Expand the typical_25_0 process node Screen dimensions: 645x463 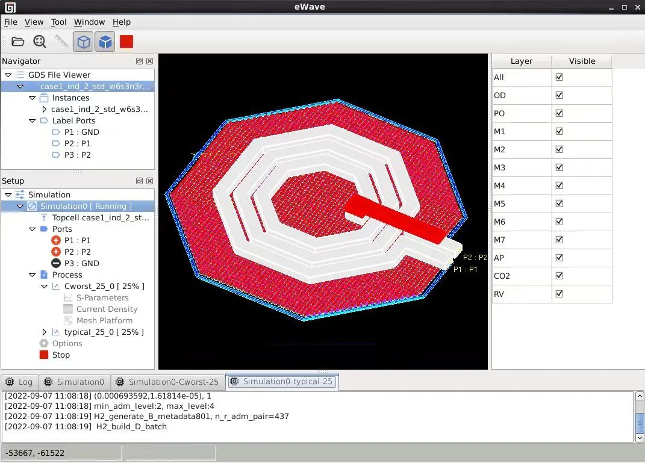pyautogui.click(x=44, y=332)
